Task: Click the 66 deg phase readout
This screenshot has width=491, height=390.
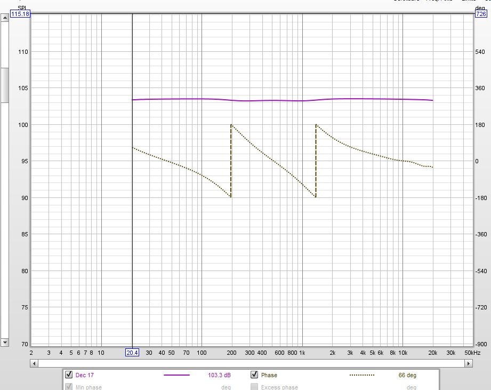Action: click(407, 375)
